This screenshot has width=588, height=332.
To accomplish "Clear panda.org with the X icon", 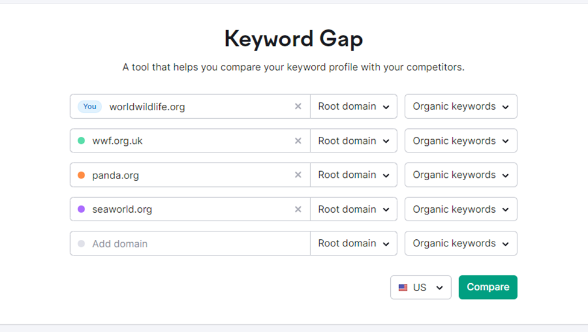I will (x=298, y=175).
